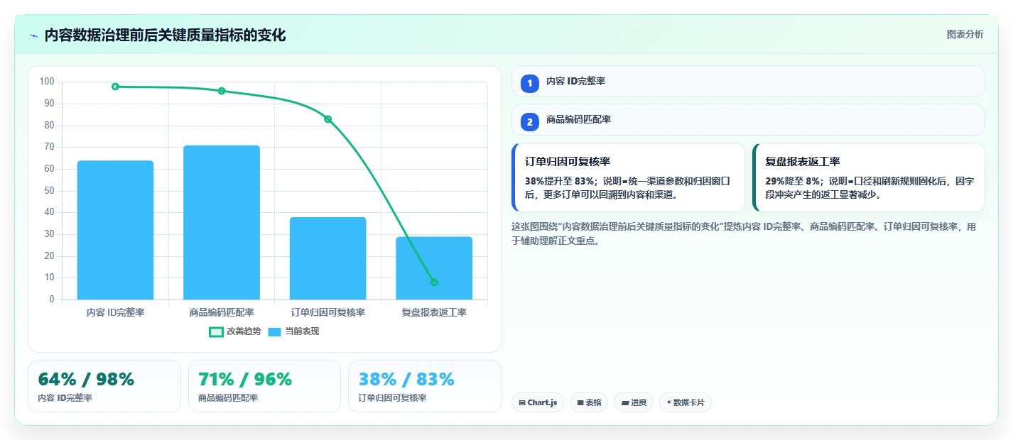Toggle the 当前表现 legend entry
The height and width of the screenshot is (440, 1013).
[293, 331]
